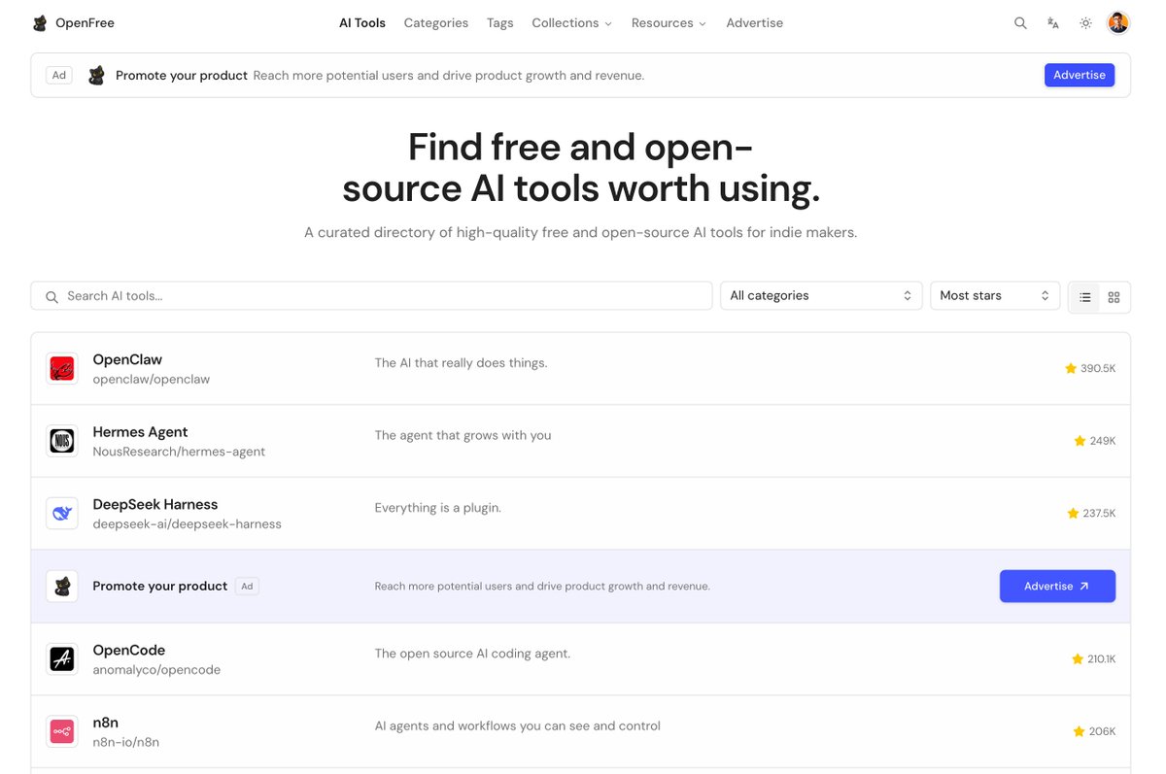Open the Most stars sort dropdown
This screenshot has height=774, width=1166.
995,296
